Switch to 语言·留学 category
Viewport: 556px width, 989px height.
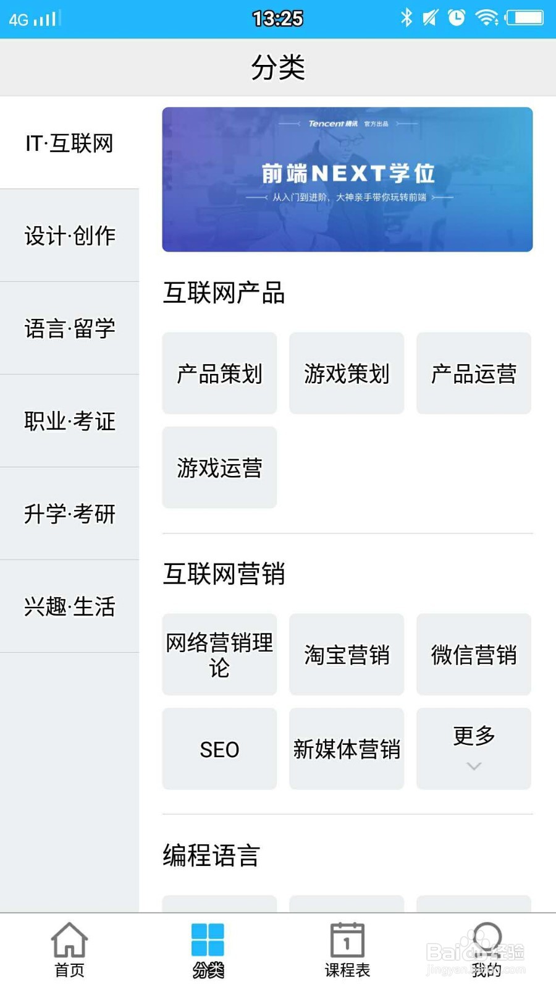(x=69, y=328)
